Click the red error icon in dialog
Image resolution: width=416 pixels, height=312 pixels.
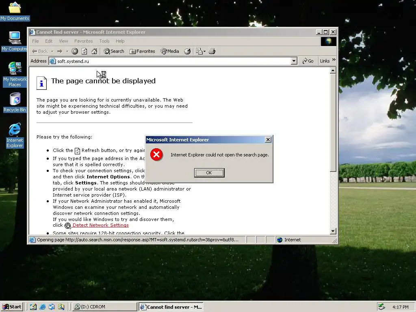(x=156, y=155)
